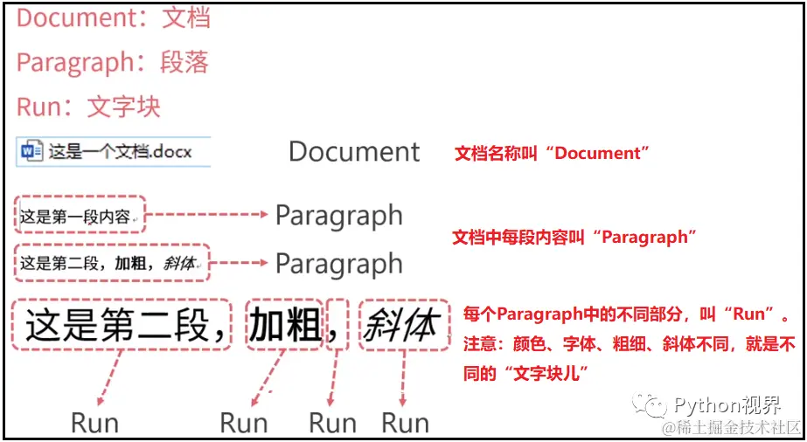Click red note '文档名称叫"Document"'
Screen dimensions: 807x442
click(553, 153)
